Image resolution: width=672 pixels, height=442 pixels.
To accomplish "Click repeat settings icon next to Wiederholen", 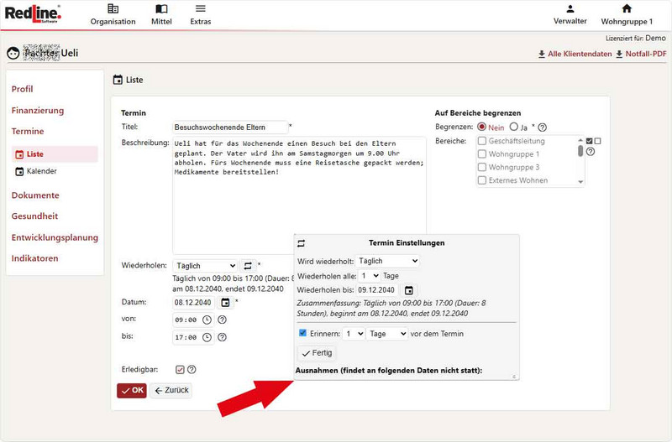I will coord(248,266).
